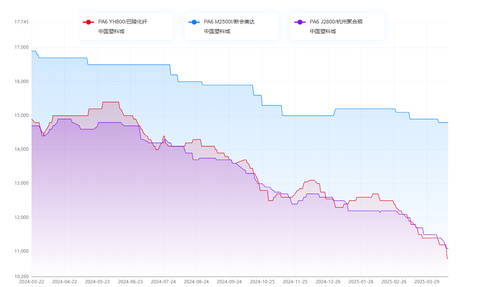Toggle the PA6 J2800/杭州聚合顺 series label
This screenshot has width=483, height=287.
point(336,22)
